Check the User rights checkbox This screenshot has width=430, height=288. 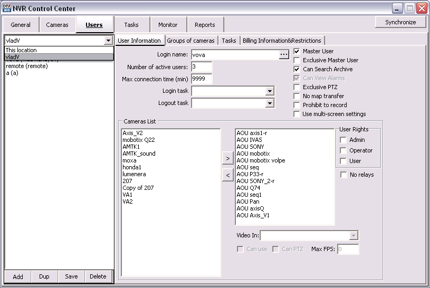point(343,161)
